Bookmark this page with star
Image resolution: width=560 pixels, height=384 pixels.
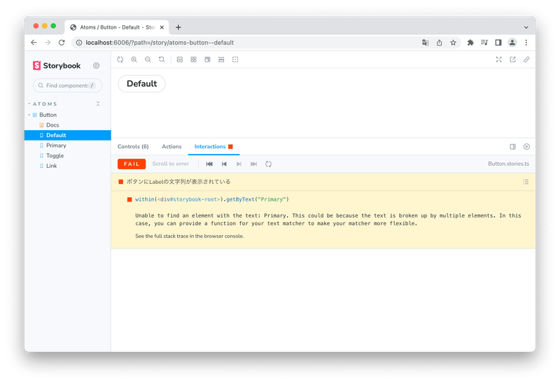453,43
